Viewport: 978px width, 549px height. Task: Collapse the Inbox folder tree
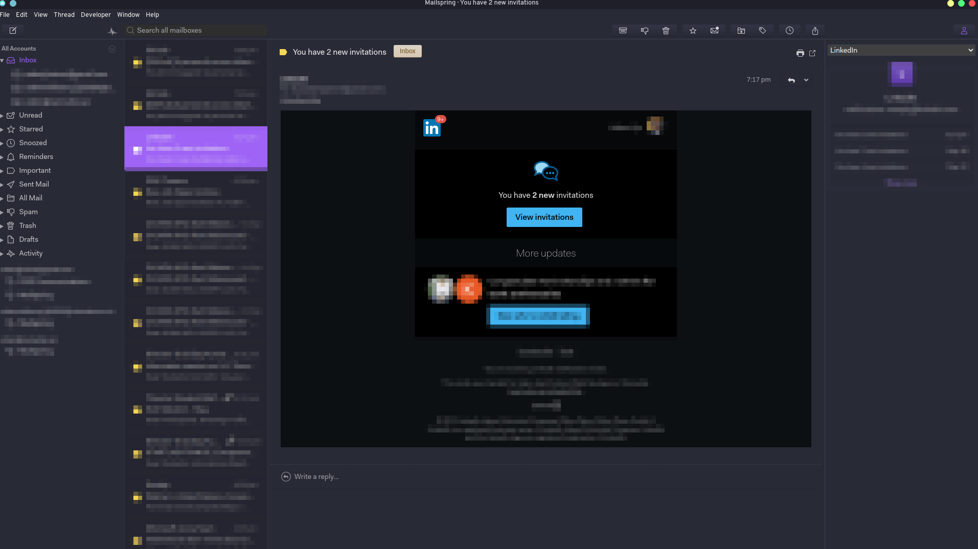pyautogui.click(x=2, y=60)
